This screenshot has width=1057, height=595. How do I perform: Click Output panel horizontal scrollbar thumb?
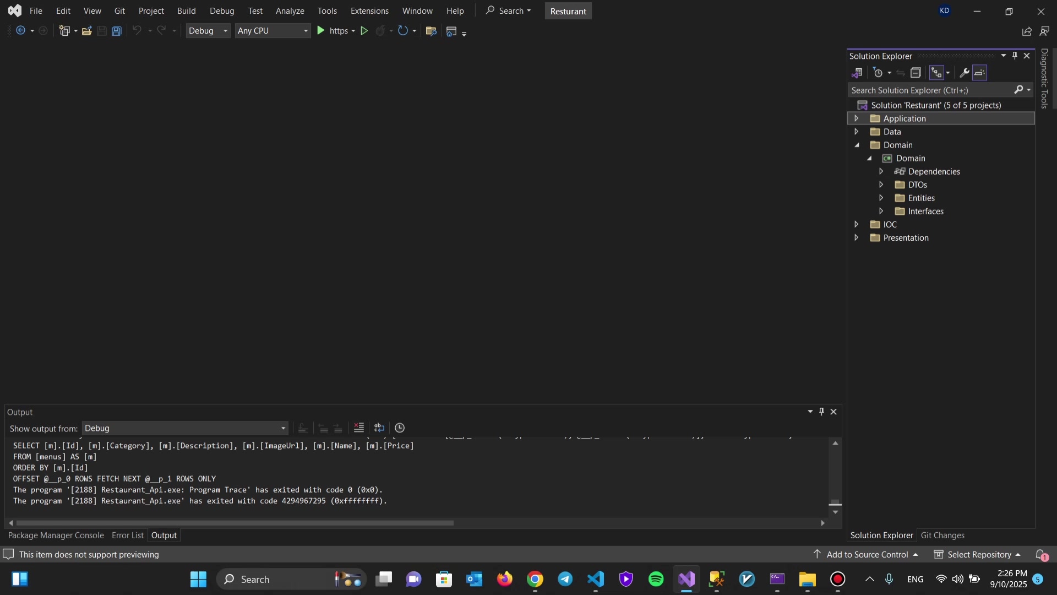[x=235, y=523]
